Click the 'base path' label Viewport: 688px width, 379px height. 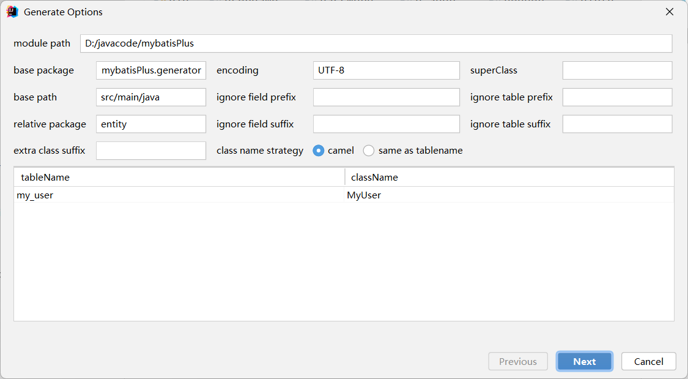(x=35, y=97)
